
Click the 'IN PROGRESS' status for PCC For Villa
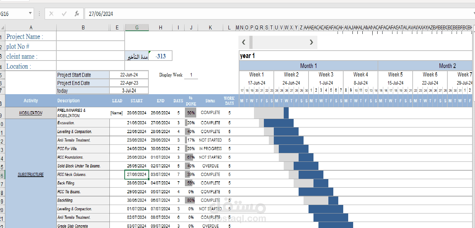point(210,149)
